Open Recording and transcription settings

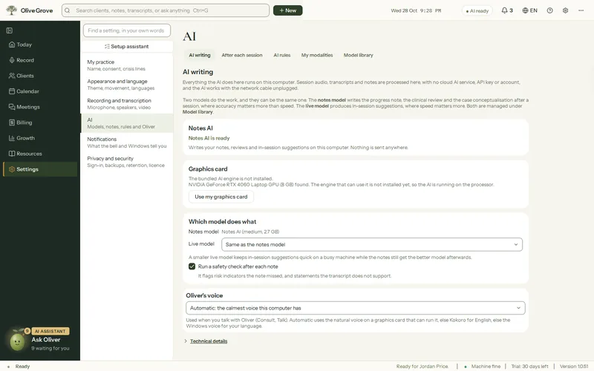coord(127,104)
